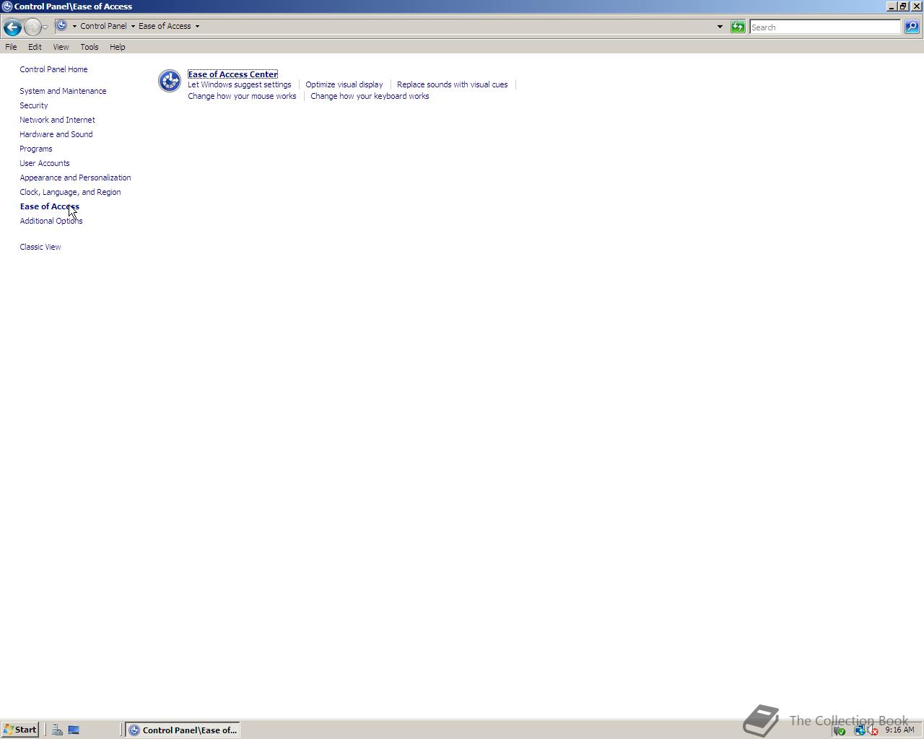Click Control Panel\Ease of Access taskbar button
Screen dimensions: 924x739
pos(183,730)
